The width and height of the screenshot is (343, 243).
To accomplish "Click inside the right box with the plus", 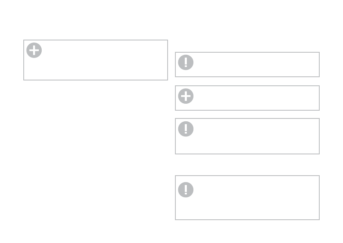I will pyautogui.click(x=247, y=98).
